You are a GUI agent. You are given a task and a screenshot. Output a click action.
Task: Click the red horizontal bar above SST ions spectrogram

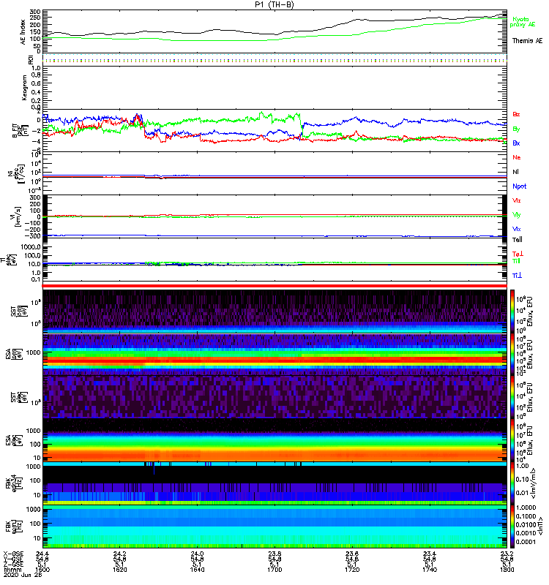click(x=274, y=286)
